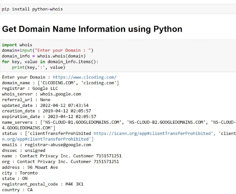Viewport: 236px width, 194px height.
Task: Open the https://www.clcoding.com/ link
Action: tap(84, 77)
